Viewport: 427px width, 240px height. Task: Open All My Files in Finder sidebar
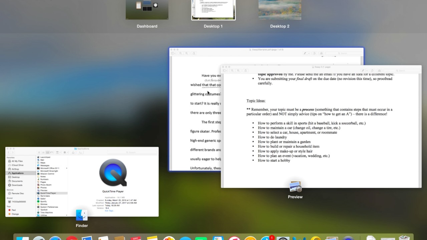(x=17, y=161)
